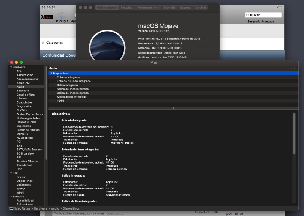The width and height of the screenshot is (304, 216).
Task: Open the Descargas cloud download icon
Action: [62, 16]
